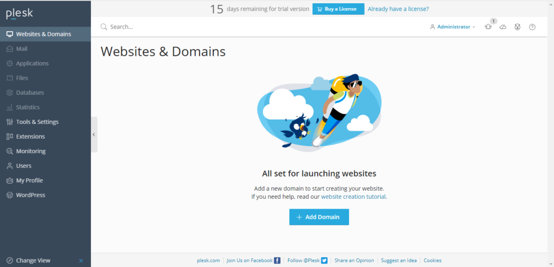Click the Buy a License button
Screen dimensions: 554x267
pos(338,9)
